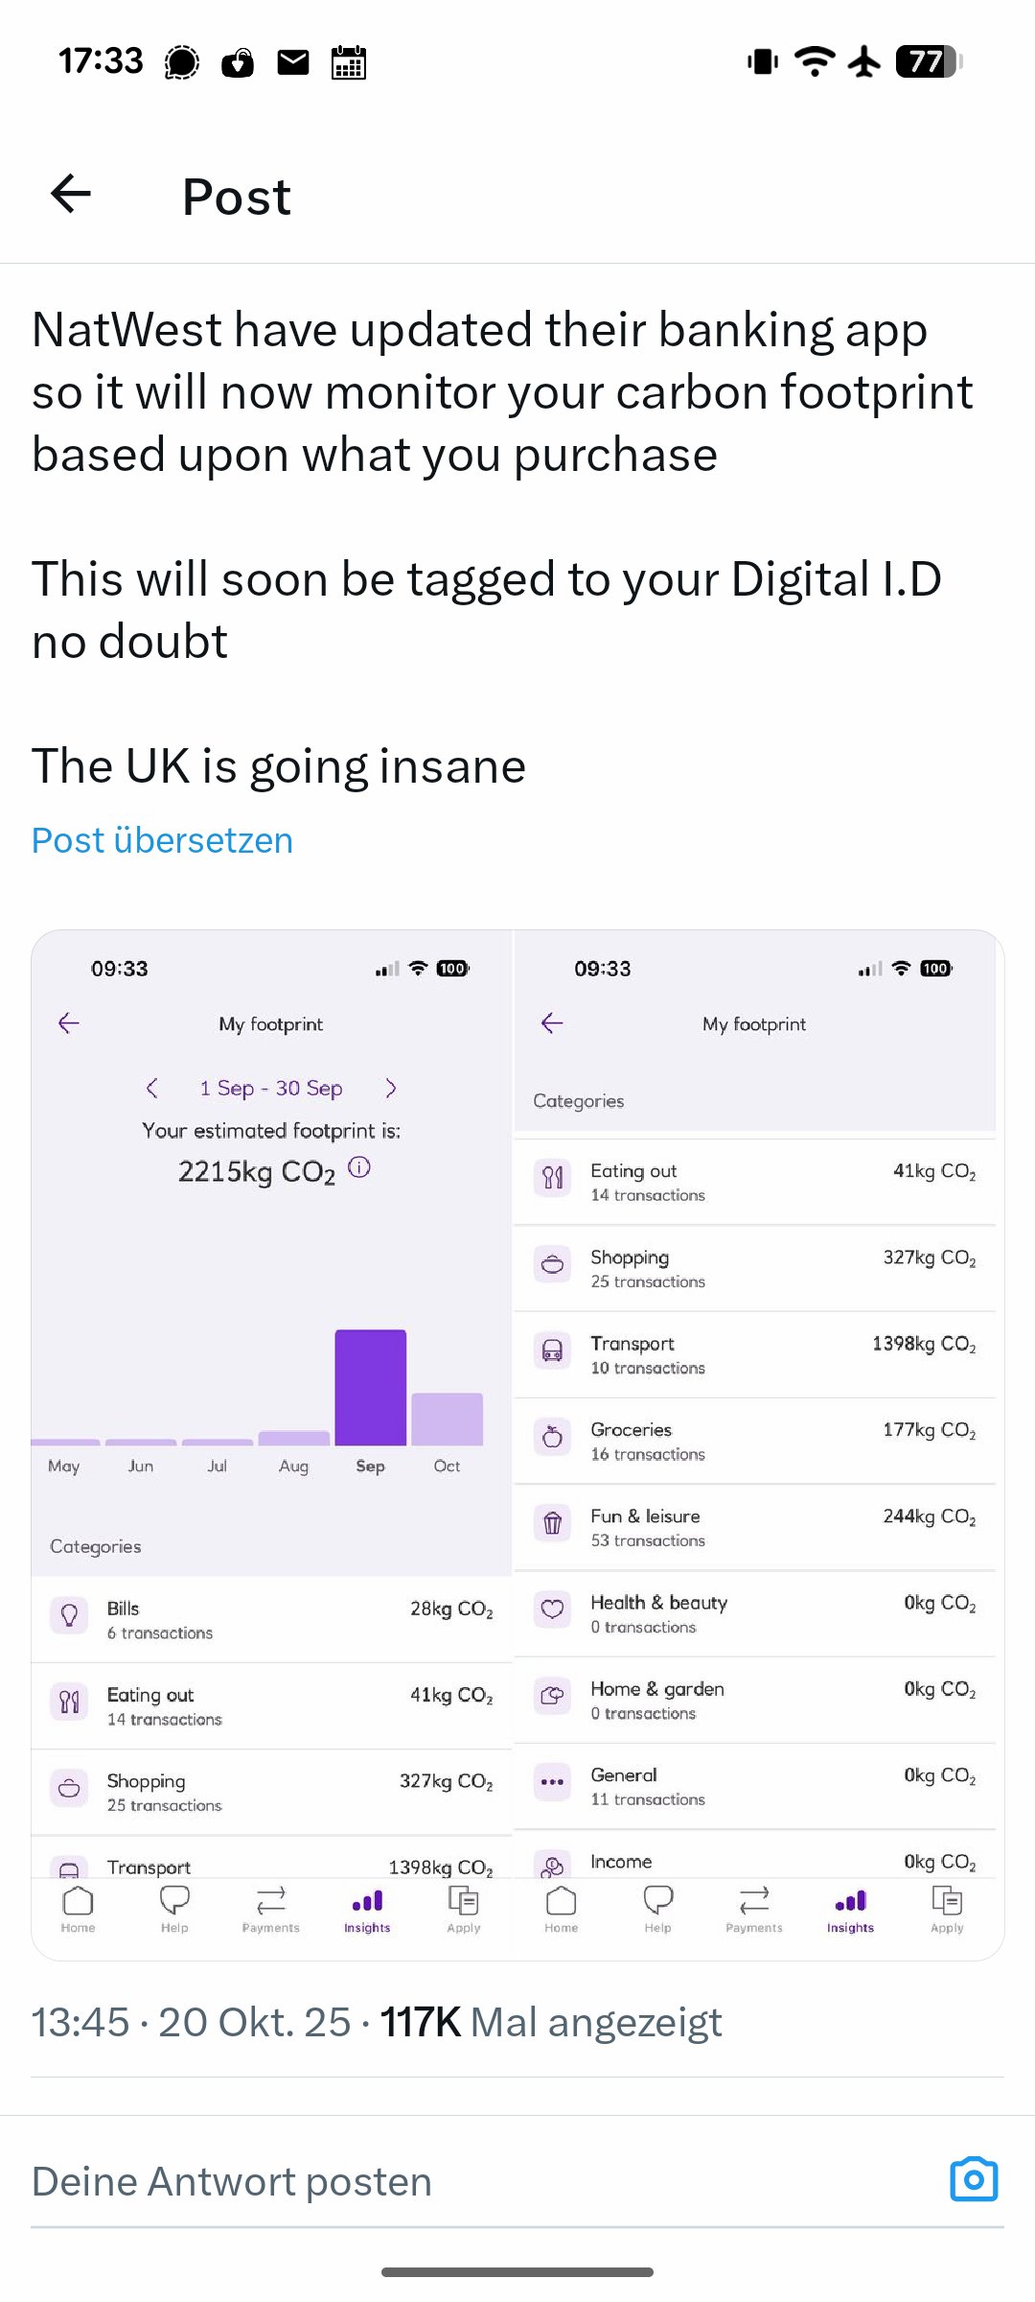Viewport: 1035px width, 2302px height.
Task: Tap the 117K views count
Action: [422, 2022]
